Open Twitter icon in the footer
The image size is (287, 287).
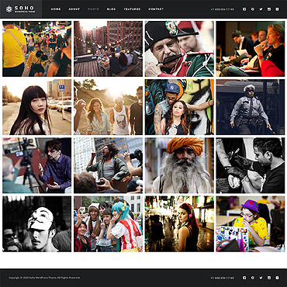pyautogui.click(x=261, y=278)
